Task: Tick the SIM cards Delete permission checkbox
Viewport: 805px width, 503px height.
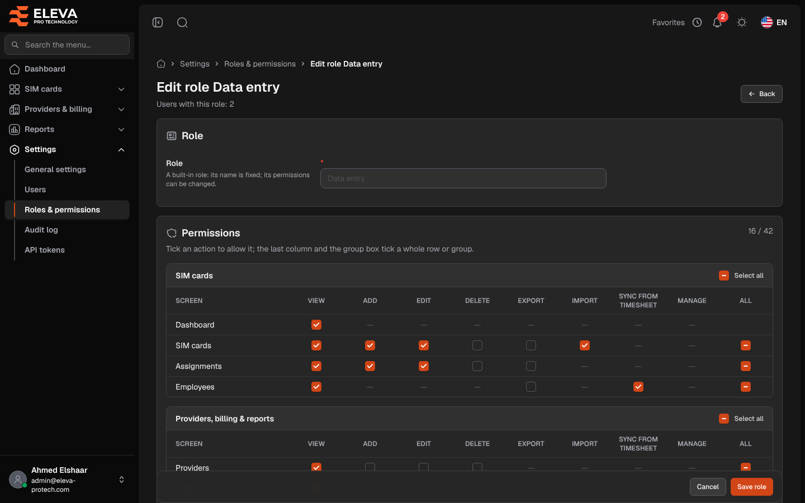Action: coord(477,345)
